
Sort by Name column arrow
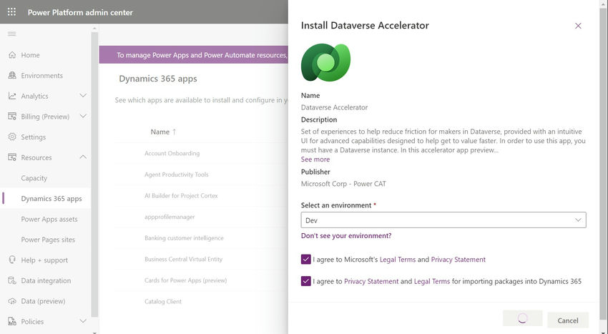(174, 132)
